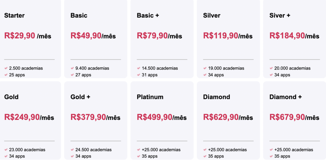Select the check icon next to "20.000 academias"
Screen dimensions: 326x160
[271, 68]
